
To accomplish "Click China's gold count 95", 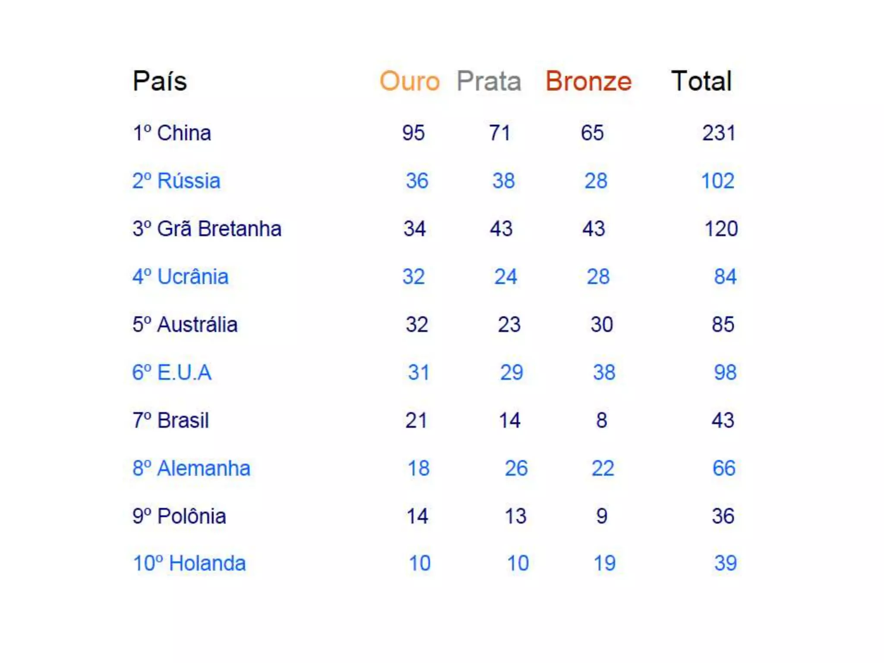I will (x=413, y=133).
